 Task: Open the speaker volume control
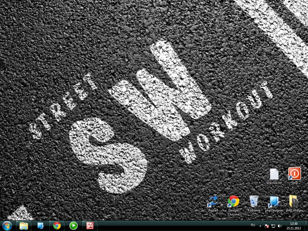pos(280,226)
